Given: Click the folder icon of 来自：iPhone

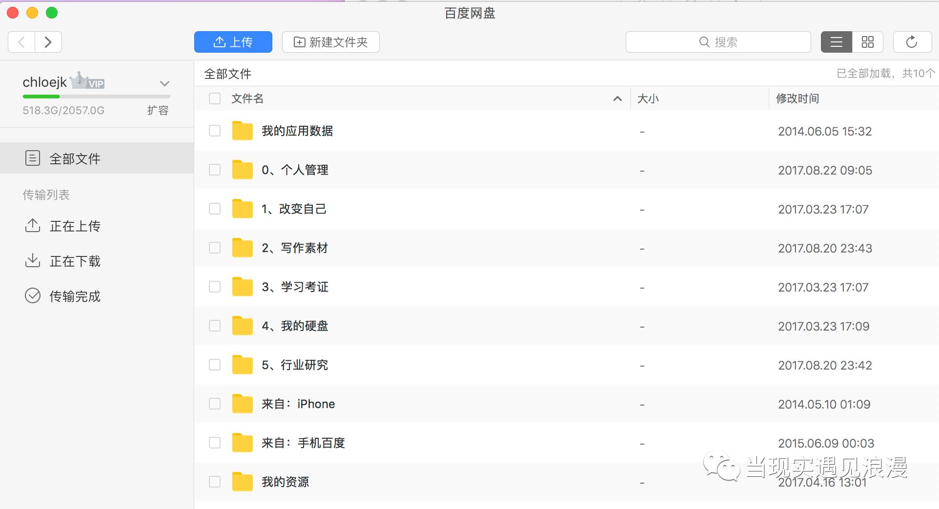Looking at the screenshot, I should pos(242,403).
